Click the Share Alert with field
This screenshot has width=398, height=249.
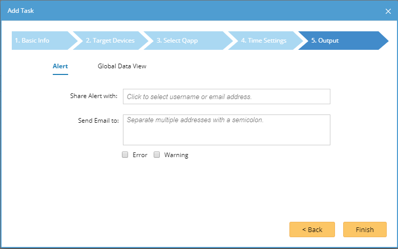226,97
